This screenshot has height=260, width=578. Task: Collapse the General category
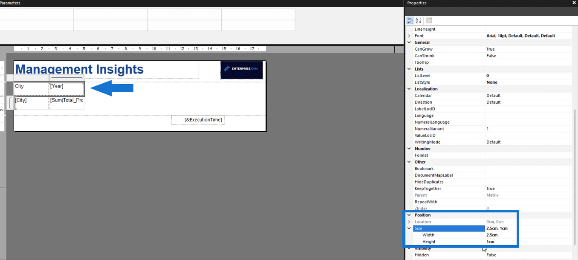[x=409, y=42]
